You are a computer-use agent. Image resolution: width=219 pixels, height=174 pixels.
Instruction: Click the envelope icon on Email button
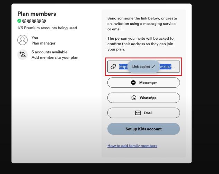coord(138,113)
